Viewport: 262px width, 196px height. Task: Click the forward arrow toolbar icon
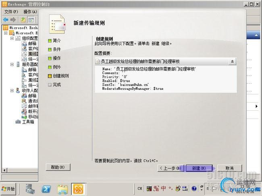pos(13,20)
